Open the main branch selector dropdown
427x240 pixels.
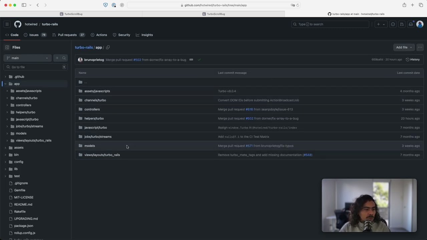[x=28, y=58]
